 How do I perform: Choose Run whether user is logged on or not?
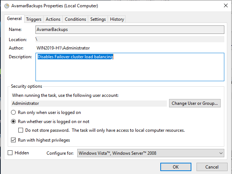[14, 122]
